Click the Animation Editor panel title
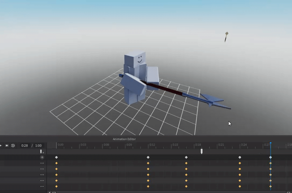 pyautogui.click(x=124, y=139)
